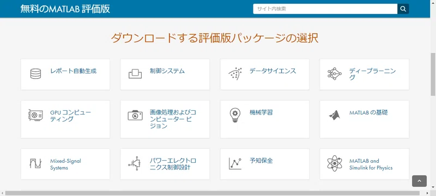The image size is (436, 196).
Task: Choose 画像処理およびコンピューター ビジョン package
Action: point(173,119)
